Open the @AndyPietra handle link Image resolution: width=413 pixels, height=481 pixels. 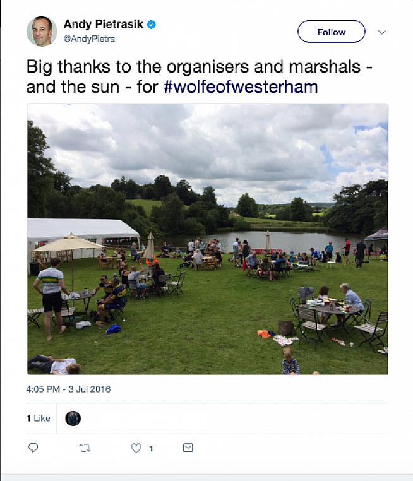coord(89,39)
